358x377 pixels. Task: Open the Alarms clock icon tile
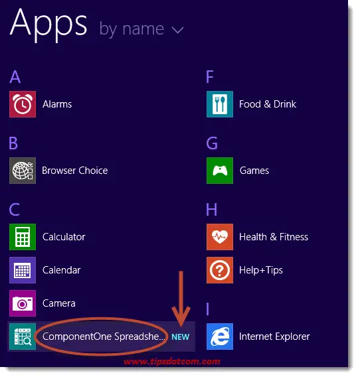tap(23, 104)
